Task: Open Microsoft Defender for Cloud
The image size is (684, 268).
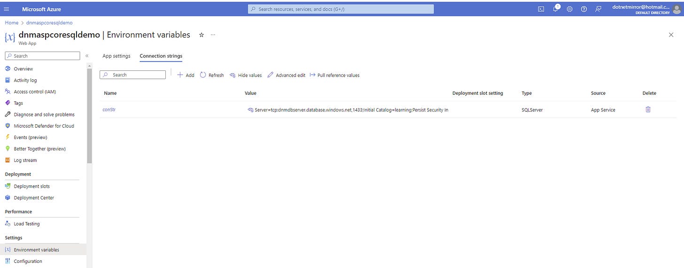Action: point(44,126)
